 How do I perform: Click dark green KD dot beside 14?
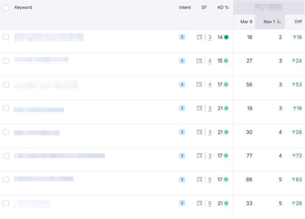[x=226, y=37]
